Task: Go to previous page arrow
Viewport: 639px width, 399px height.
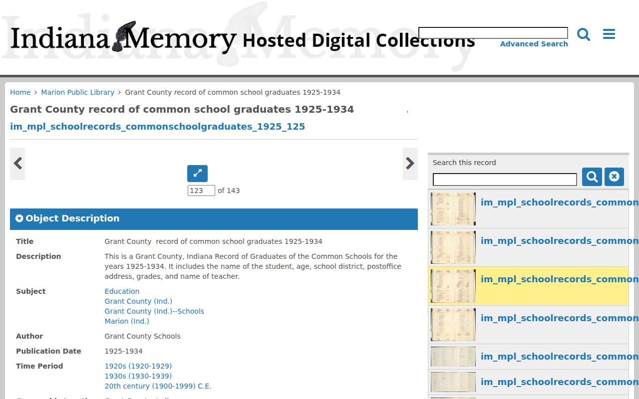Action: click(17, 164)
